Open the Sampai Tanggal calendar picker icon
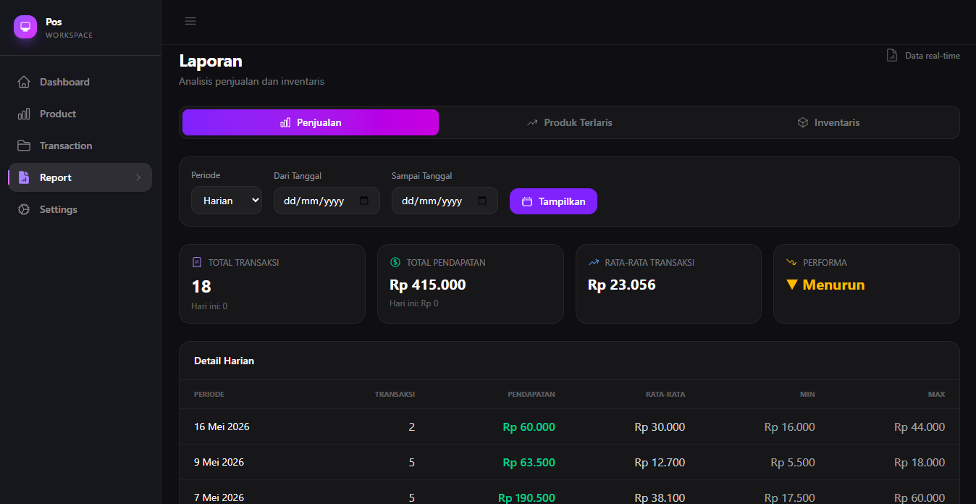976x504 pixels. pos(482,201)
